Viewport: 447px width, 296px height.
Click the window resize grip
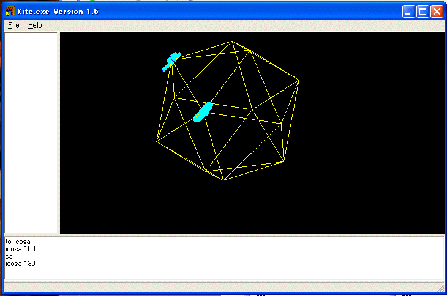[441, 288]
